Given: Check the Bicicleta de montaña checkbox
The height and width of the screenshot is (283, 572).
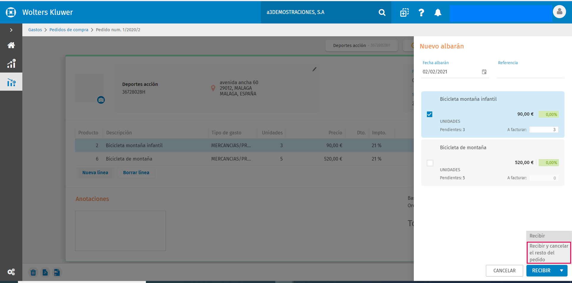Looking at the screenshot, I should coord(430,163).
